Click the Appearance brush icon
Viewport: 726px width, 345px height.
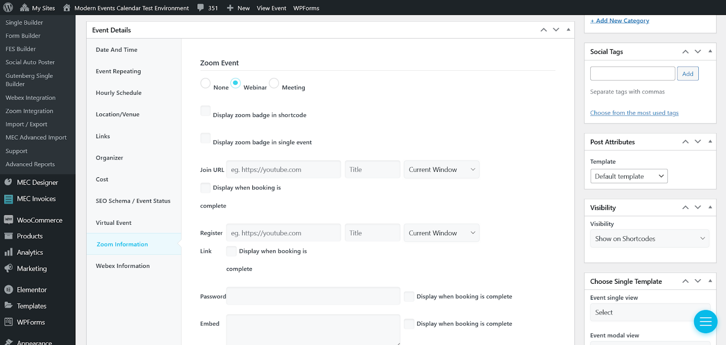(8, 342)
